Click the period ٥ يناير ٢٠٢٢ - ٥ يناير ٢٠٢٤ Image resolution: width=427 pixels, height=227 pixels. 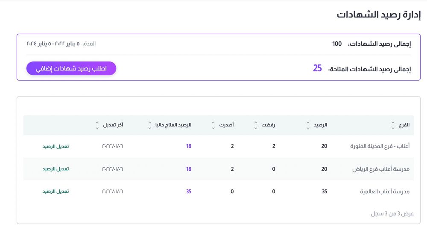(x=53, y=44)
